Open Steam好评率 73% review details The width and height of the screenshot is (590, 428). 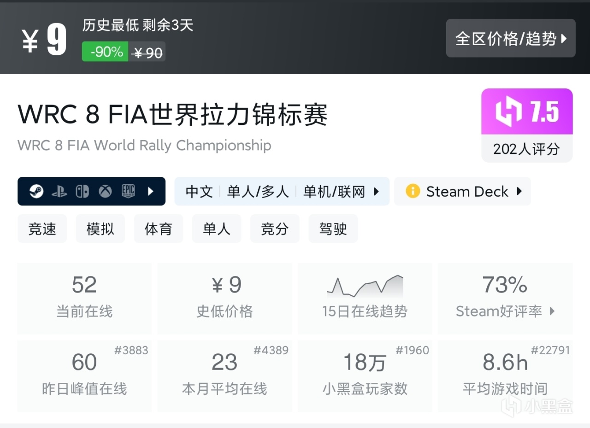coord(505,298)
